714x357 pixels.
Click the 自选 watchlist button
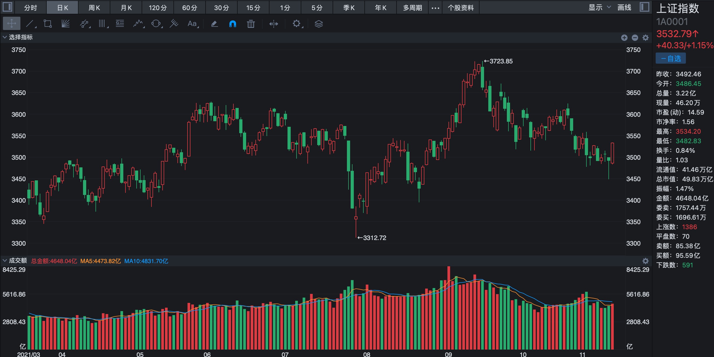coord(671,59)
